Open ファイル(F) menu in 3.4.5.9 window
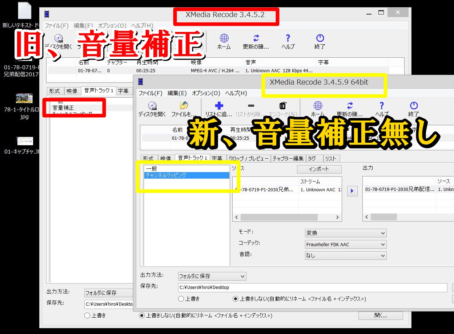This screenshot has height=334, width=454. [150, 93]
